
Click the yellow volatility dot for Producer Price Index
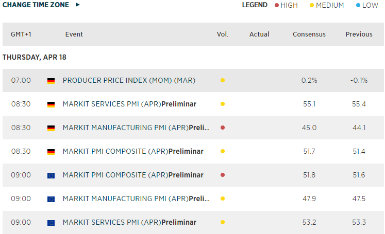pos(222,81)
